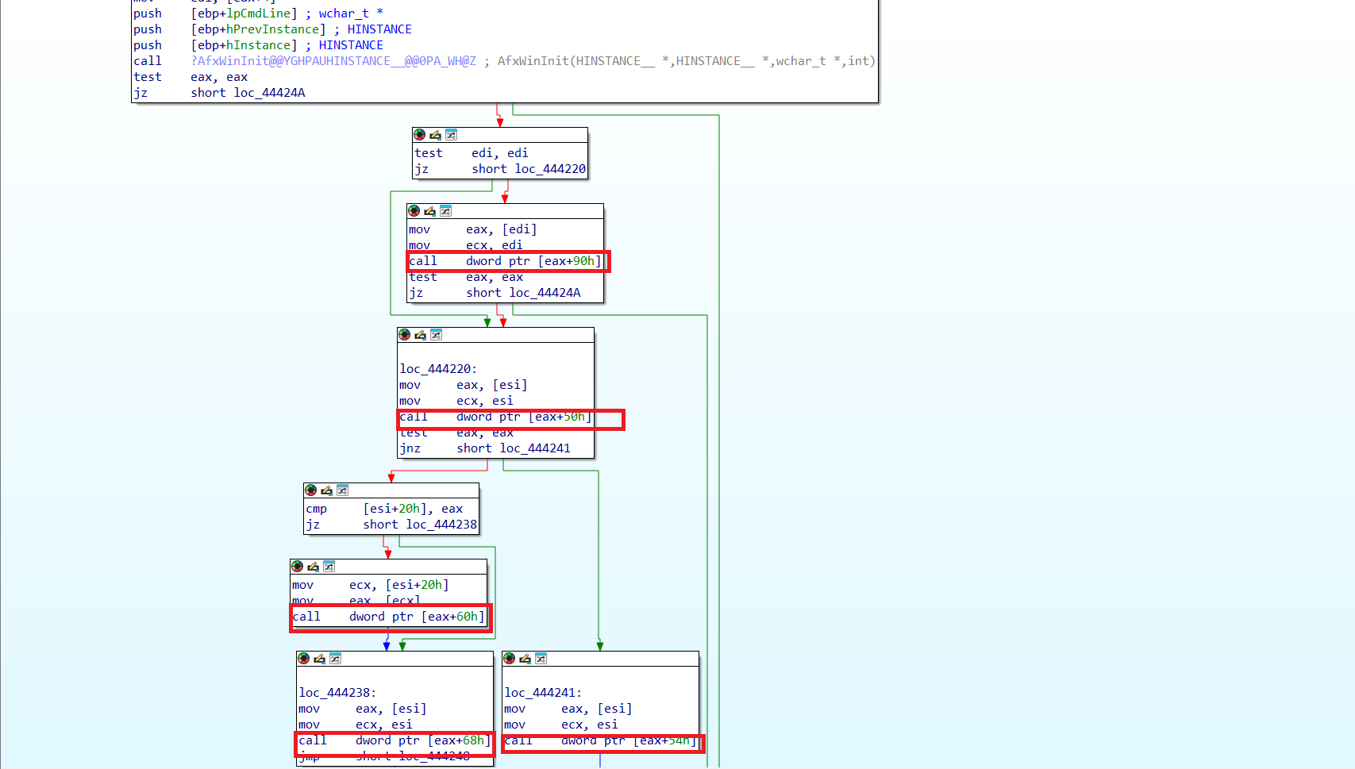Select 'call dword ptr [eax+50h]' line
This screenshot has height=769, width=1355.
[496, 417]
